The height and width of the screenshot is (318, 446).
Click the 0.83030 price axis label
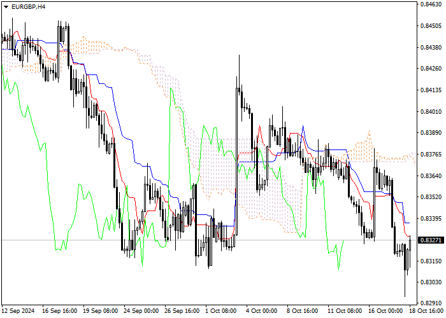point(431,282)
